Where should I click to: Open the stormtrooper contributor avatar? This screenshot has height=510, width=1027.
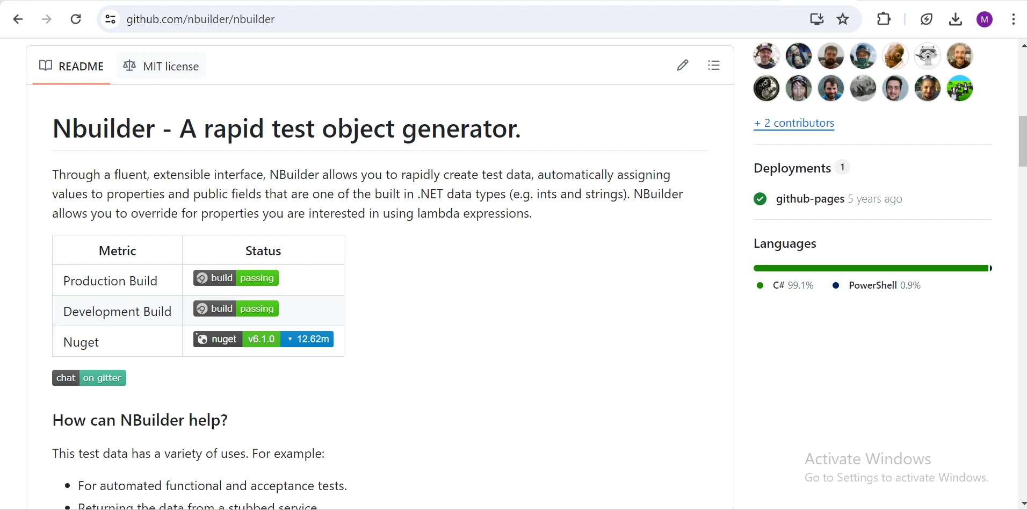click(x=928, y=56)
